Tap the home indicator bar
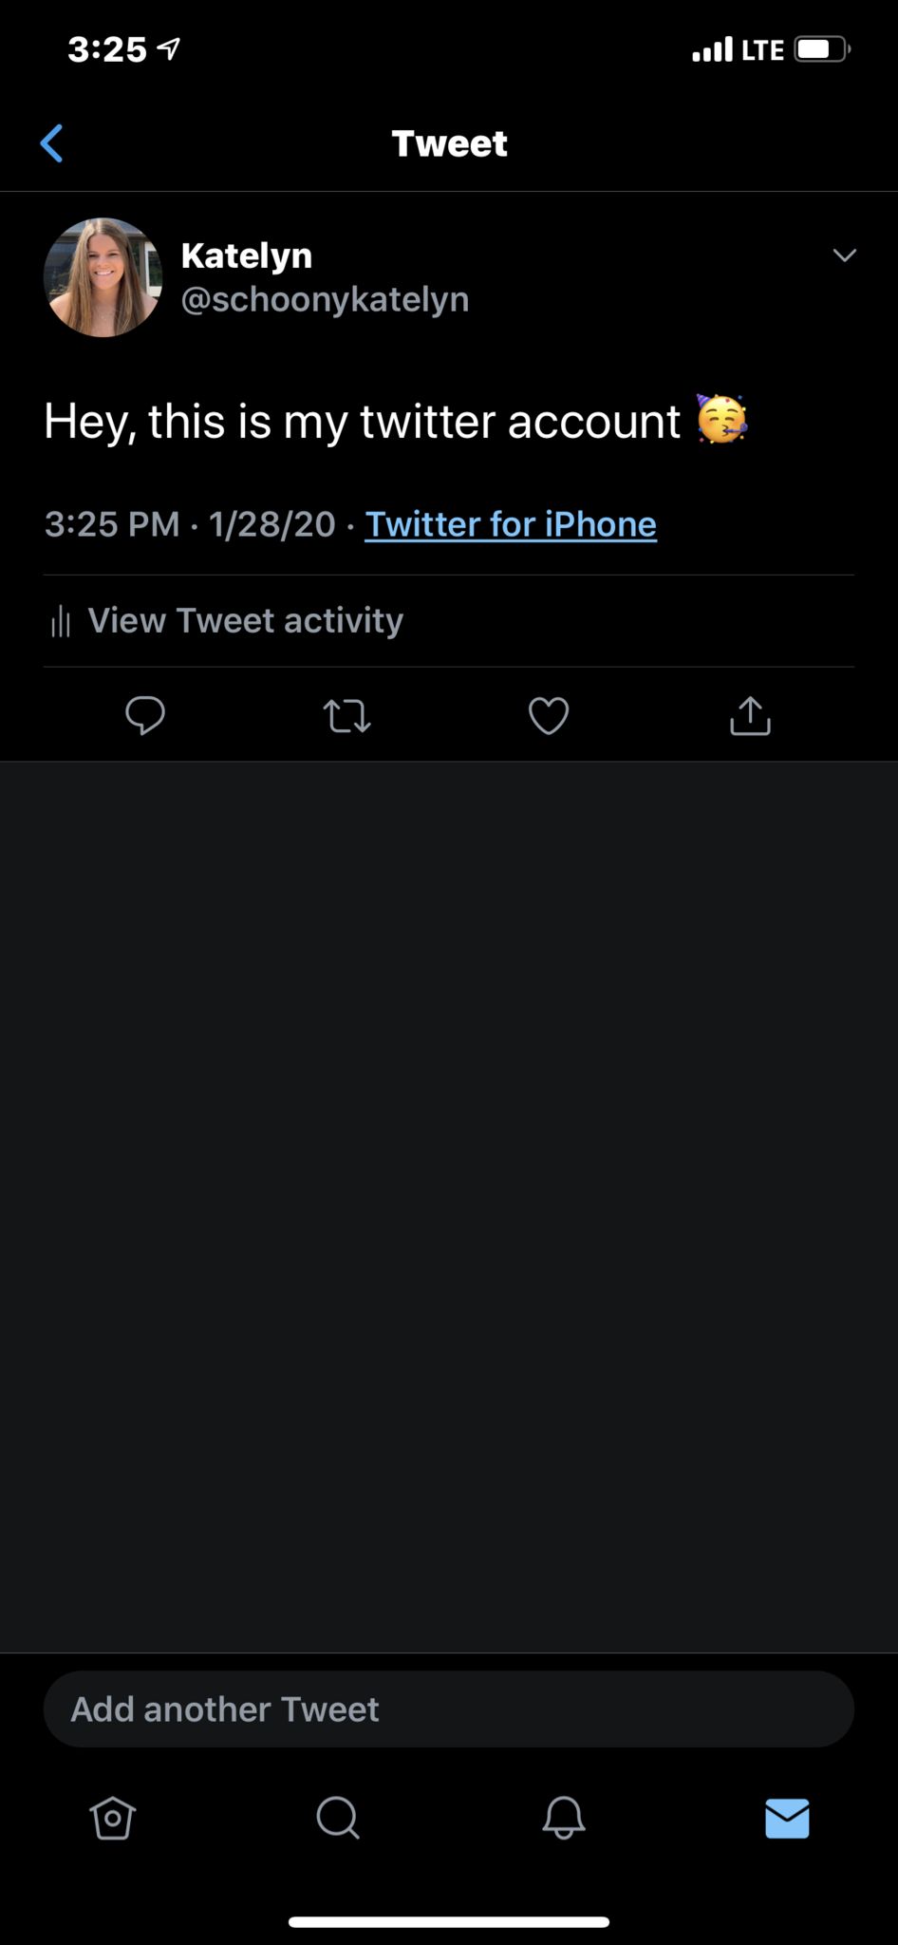Image resolution: width=898 pixels, height=1945 pixels. 448,1921
